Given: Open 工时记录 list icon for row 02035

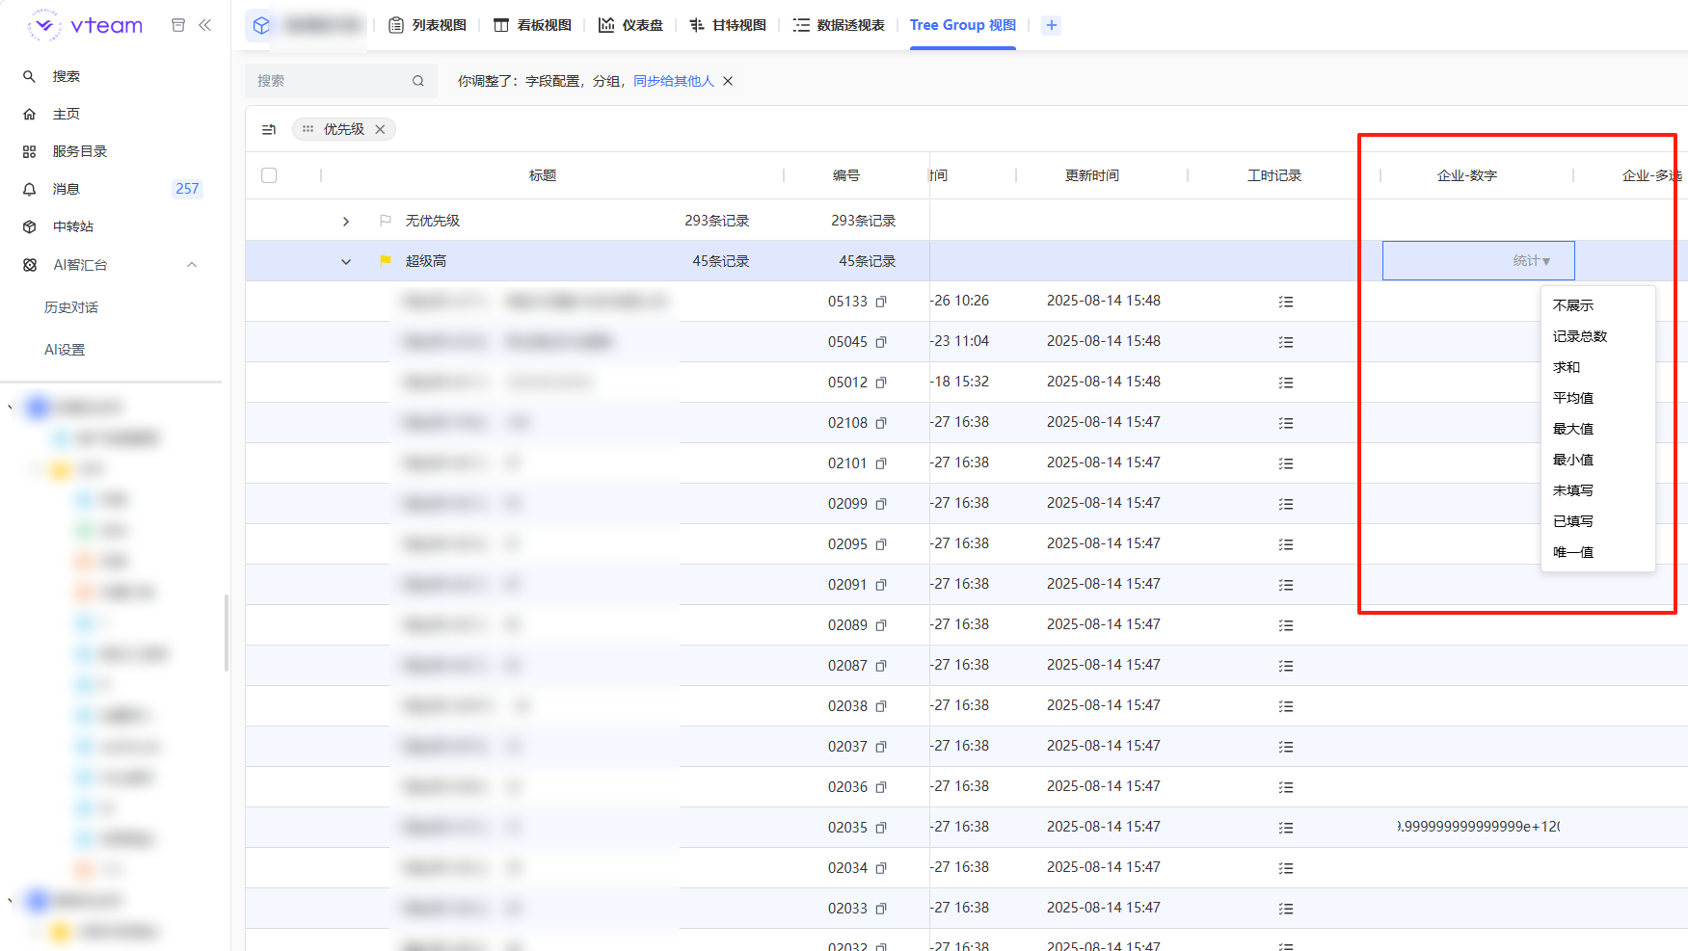Looking at the screenshot, I should (x=1285, y=828).
